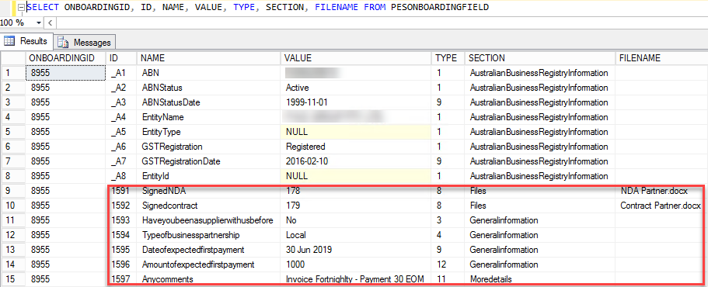Image resolution: width=708 pixels, height=287 pixels.
Task: Click type value 11 cell
Action: [448, 279]
